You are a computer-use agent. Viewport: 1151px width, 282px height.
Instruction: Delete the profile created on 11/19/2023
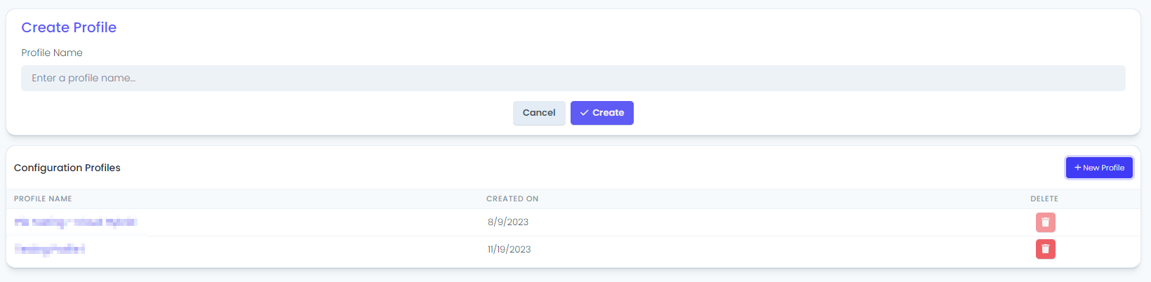[1045, 249]
